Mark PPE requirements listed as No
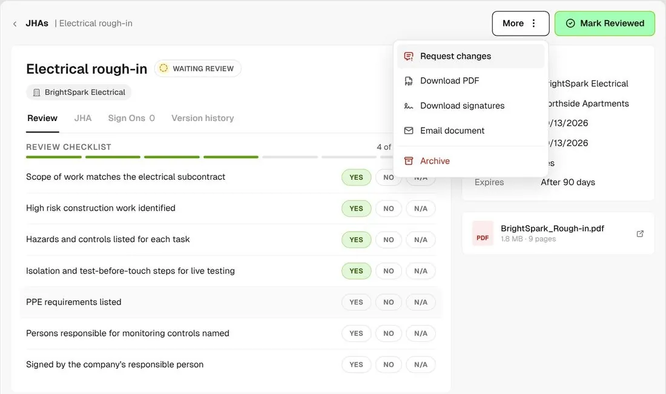The width and height of the screenshot is (666, 394). (388, 302)
